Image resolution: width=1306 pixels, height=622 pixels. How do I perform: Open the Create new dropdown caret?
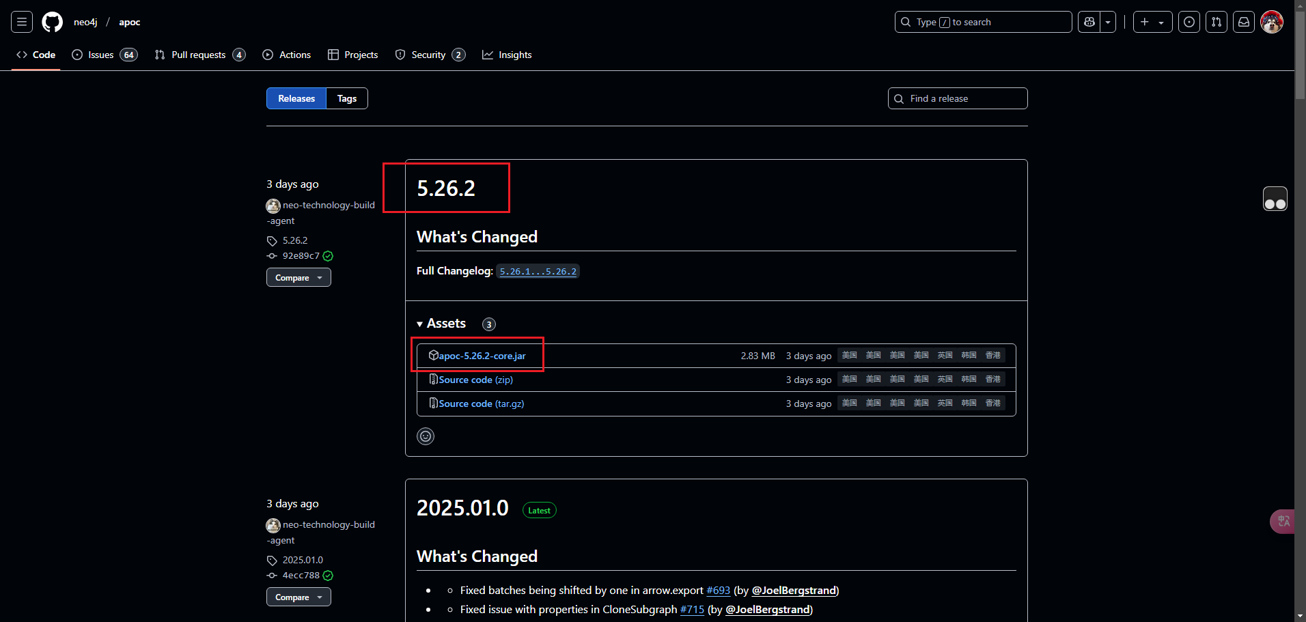(1161, 23)
